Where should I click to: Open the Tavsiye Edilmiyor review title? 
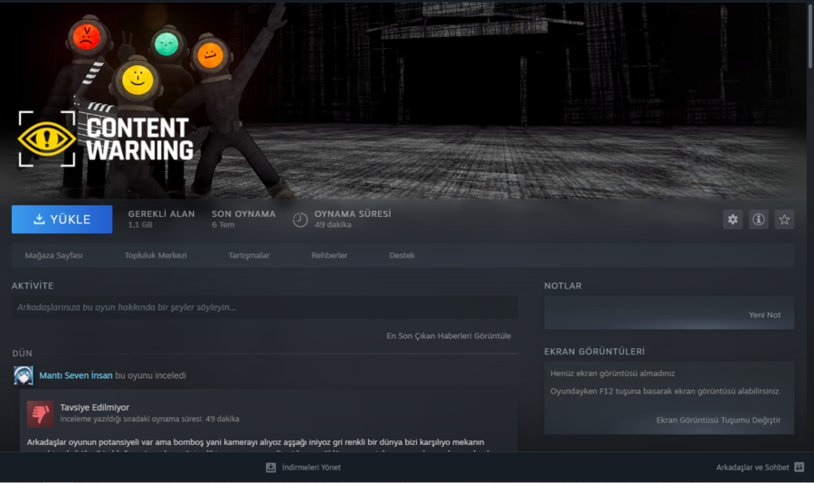(x=94, y=408)
